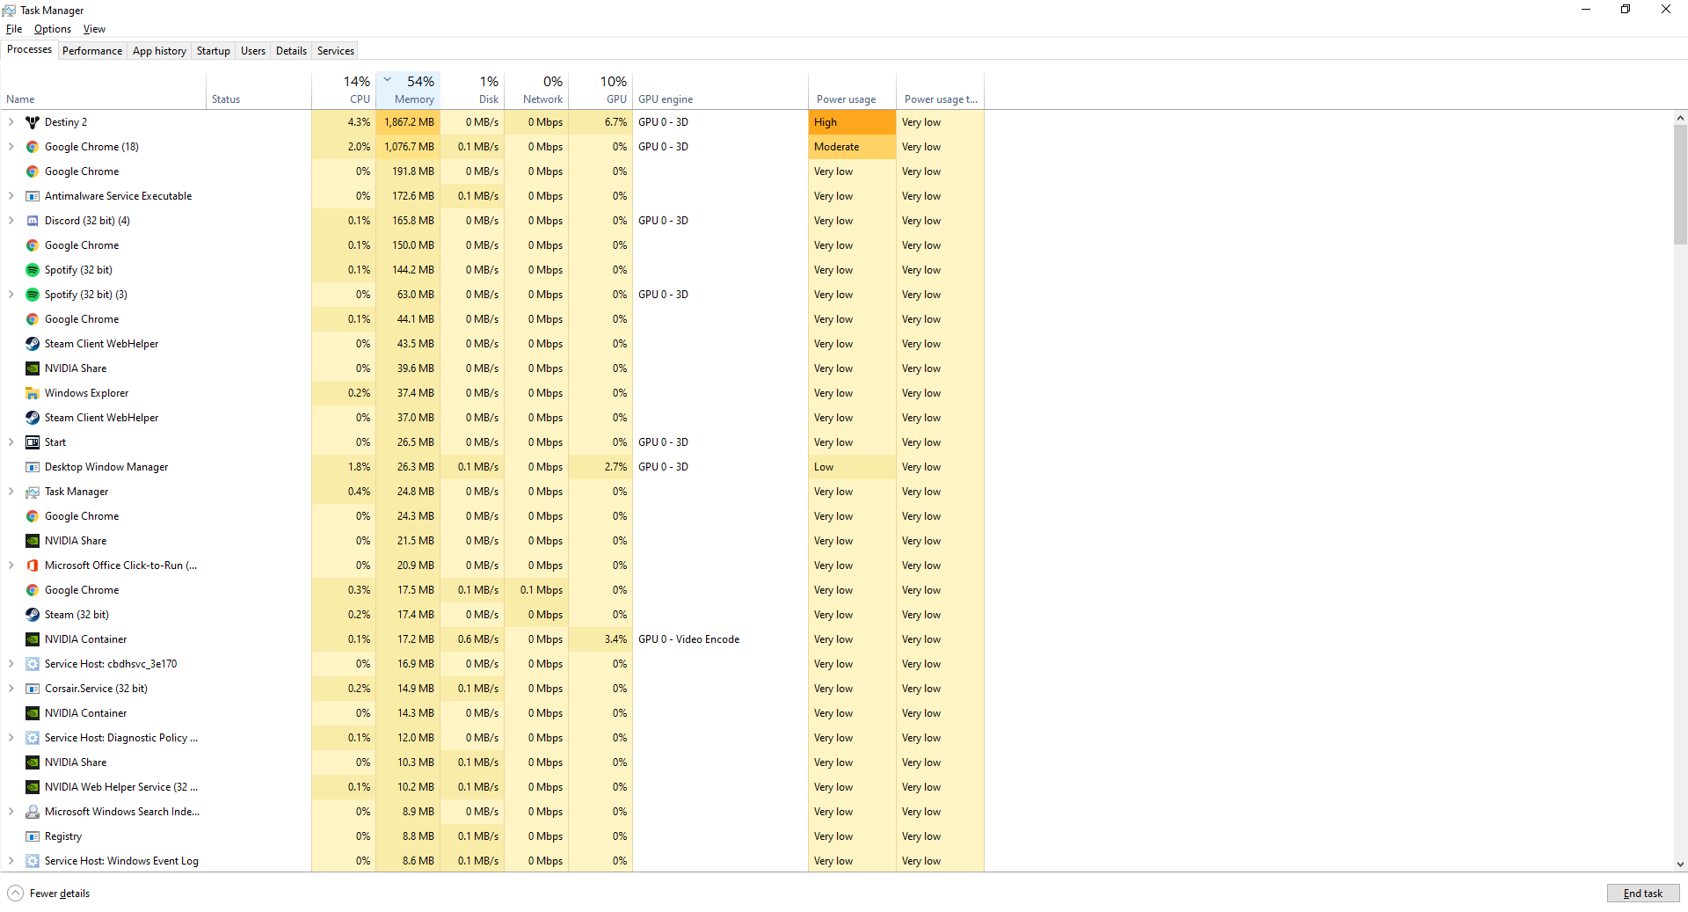Sort by the Name column header
Image resolution: width=1688 pixels, height=912 pixels.
[x=104, y=91]
